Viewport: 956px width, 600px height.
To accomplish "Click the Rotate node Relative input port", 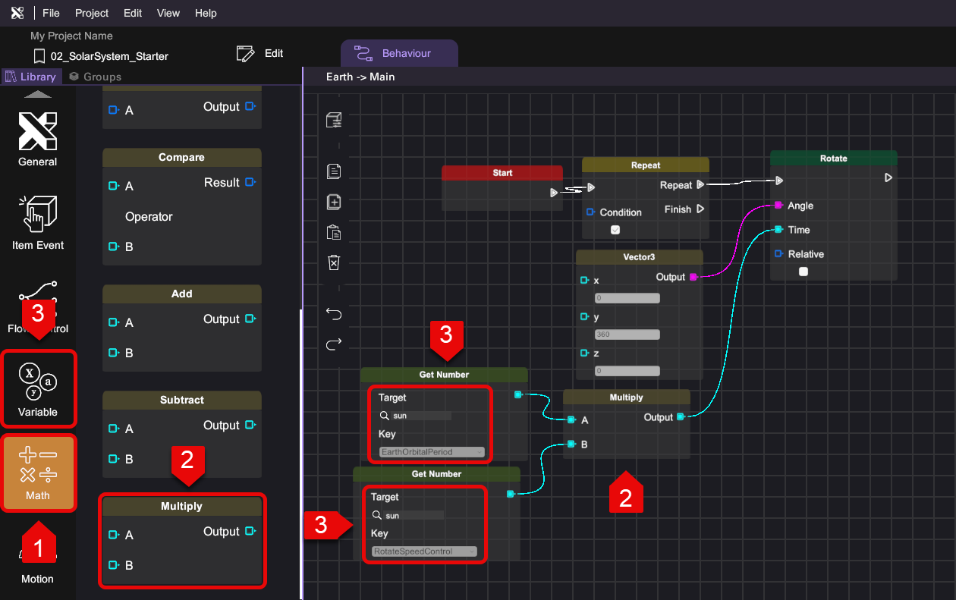I will (778, 254).
